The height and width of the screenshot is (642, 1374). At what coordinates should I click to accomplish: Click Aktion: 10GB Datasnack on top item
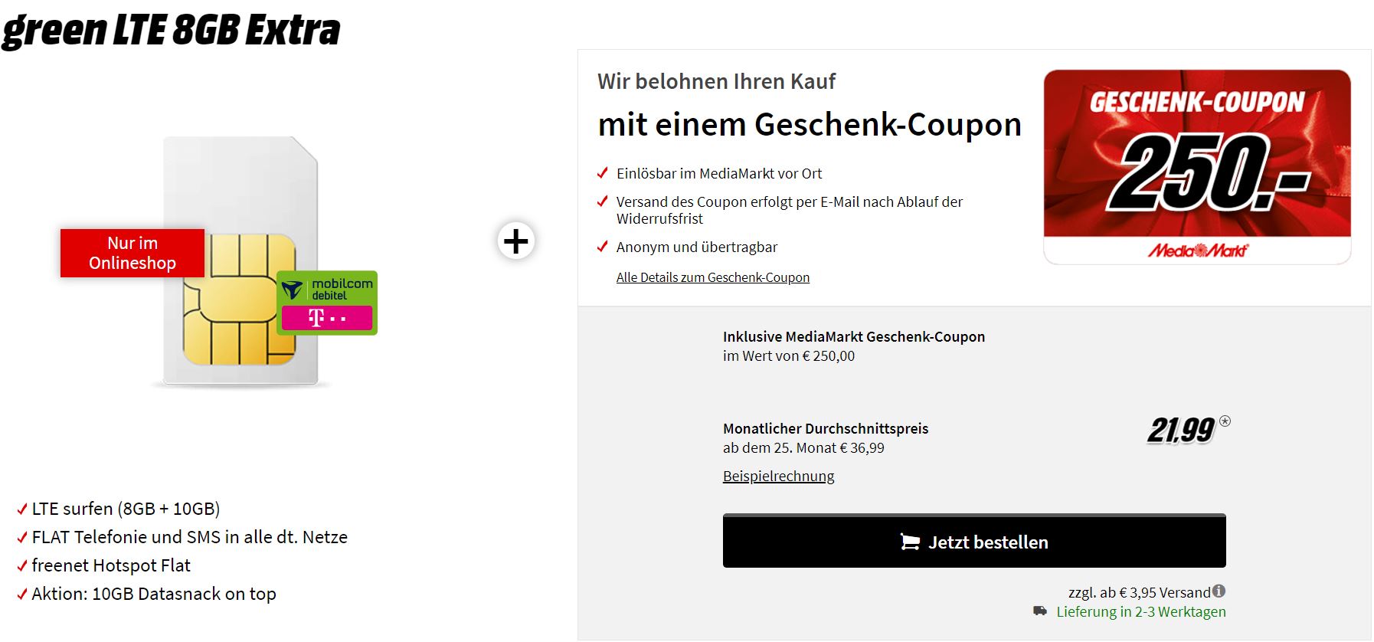point(154,594)
